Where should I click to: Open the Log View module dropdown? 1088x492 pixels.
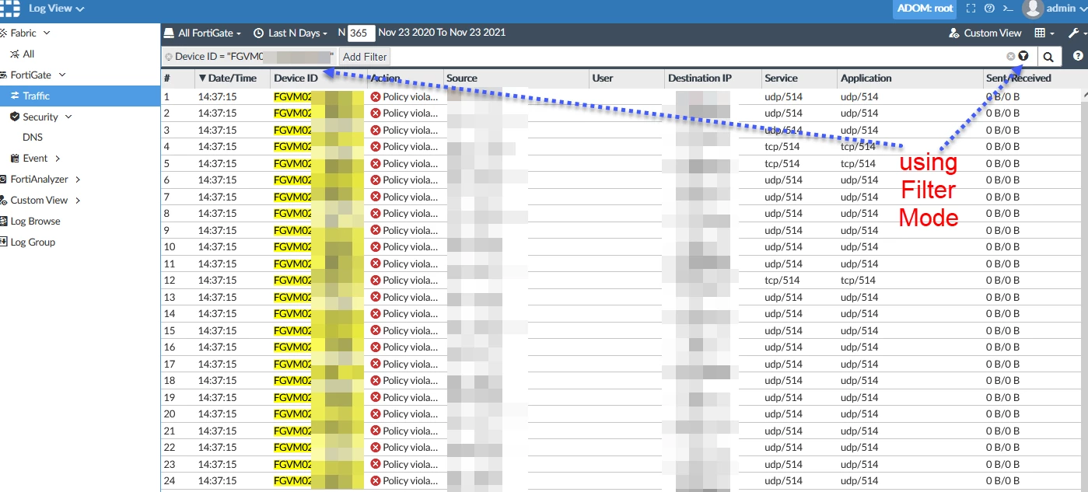tap(57, 9)
